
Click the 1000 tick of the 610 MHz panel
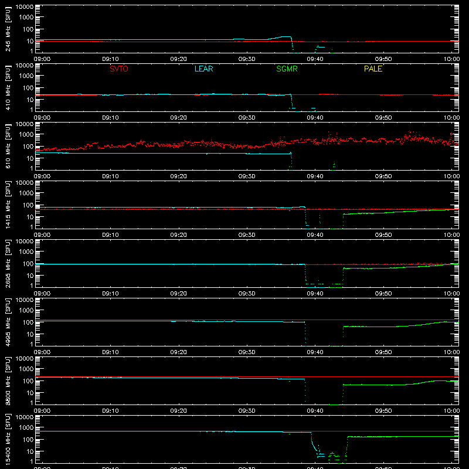pyautogui.click(x=26, y=135)
